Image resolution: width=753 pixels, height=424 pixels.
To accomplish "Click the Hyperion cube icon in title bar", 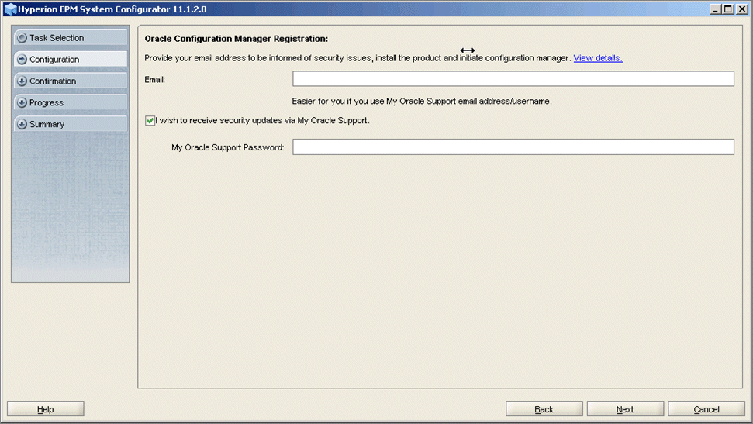I will click(10, 9).
